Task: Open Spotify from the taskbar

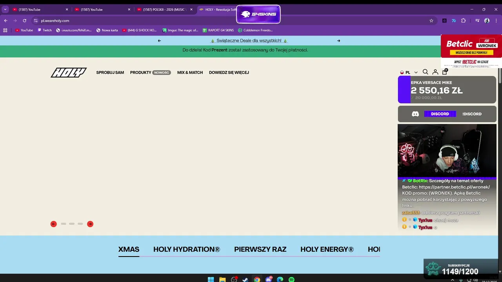Action: (291, 280)
